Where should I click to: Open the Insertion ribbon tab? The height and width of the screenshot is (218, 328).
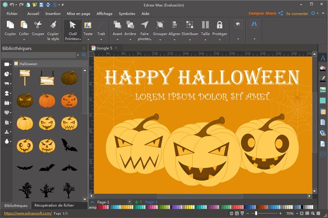(53, 14)
